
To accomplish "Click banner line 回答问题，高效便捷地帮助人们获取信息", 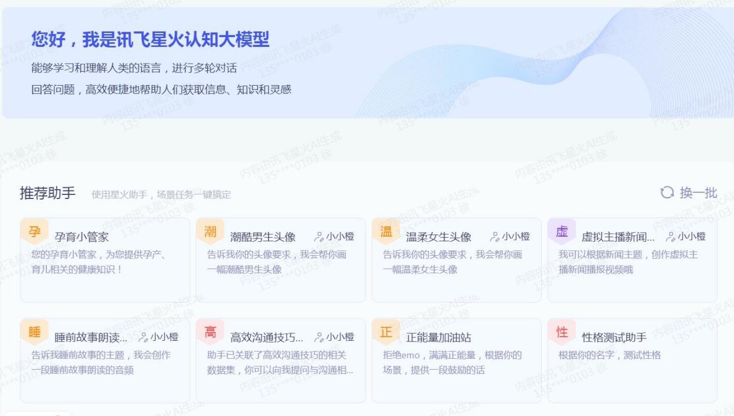I will 161,90.
